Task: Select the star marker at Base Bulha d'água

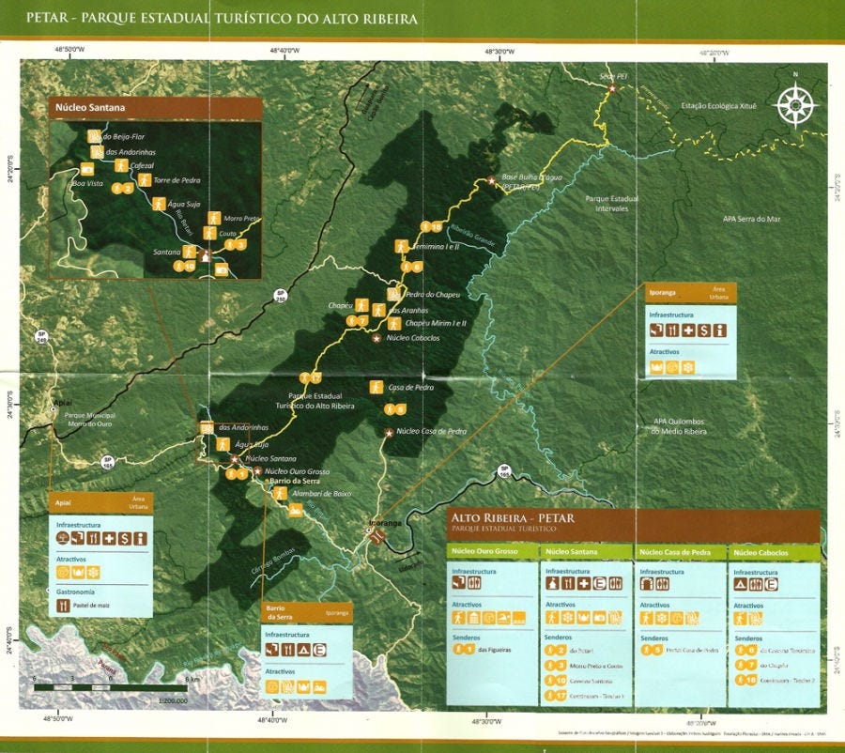Action: tap(491, 180)
